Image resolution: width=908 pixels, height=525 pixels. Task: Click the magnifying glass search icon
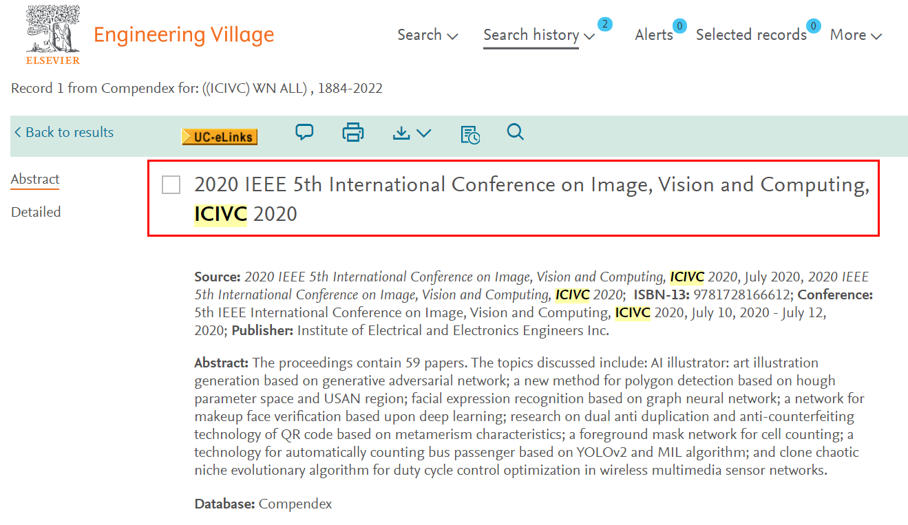pos(516,132)
